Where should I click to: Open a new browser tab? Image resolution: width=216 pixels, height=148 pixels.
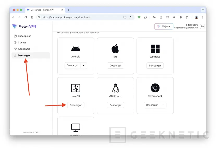coord(68,10)
